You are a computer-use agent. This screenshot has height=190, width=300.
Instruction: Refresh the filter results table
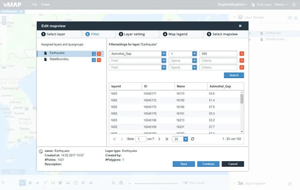(192, 139)
